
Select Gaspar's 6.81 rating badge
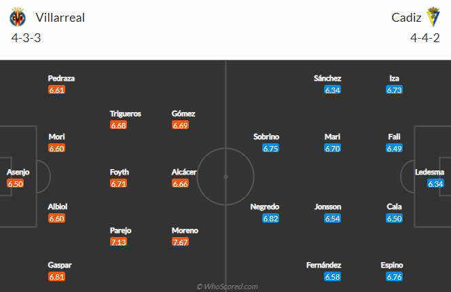[x=57, y=277]
